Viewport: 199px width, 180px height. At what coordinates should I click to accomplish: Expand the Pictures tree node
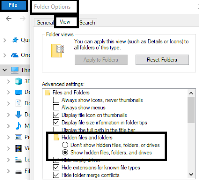(x=8, y=137)
